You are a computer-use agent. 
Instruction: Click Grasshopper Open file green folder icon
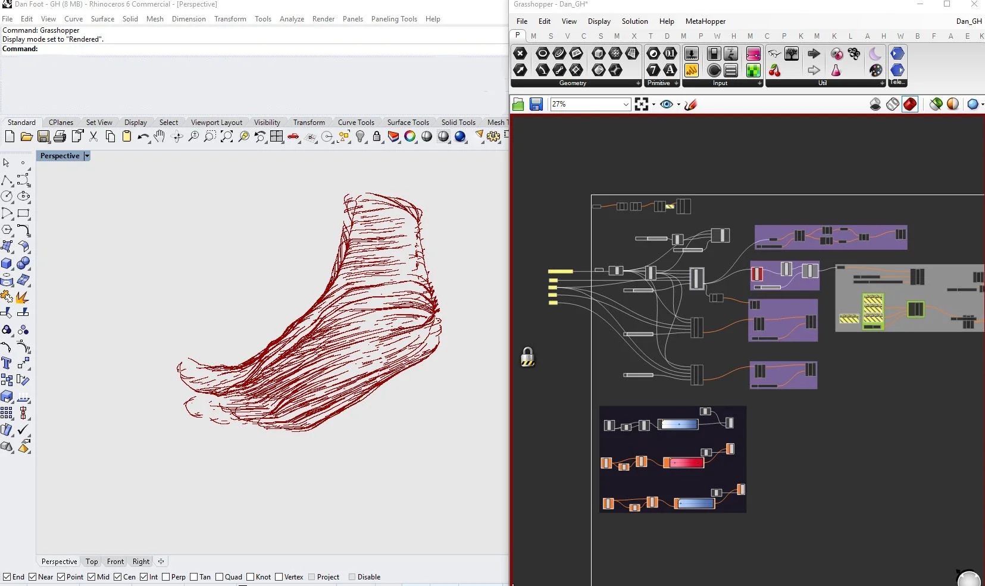(518, 105)
